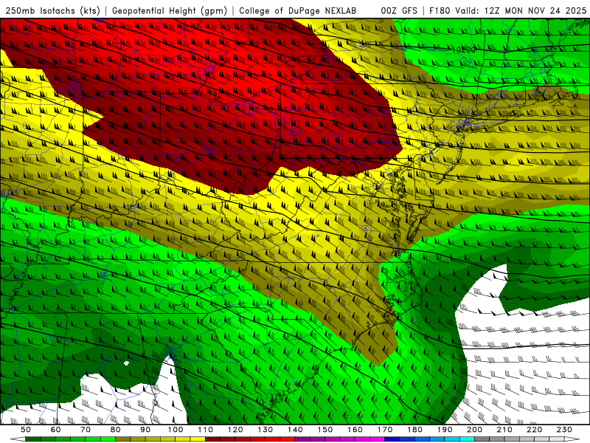Click the 130 value on color scale
The height and width of the screenshot is (443, 590).
point(265,430)
